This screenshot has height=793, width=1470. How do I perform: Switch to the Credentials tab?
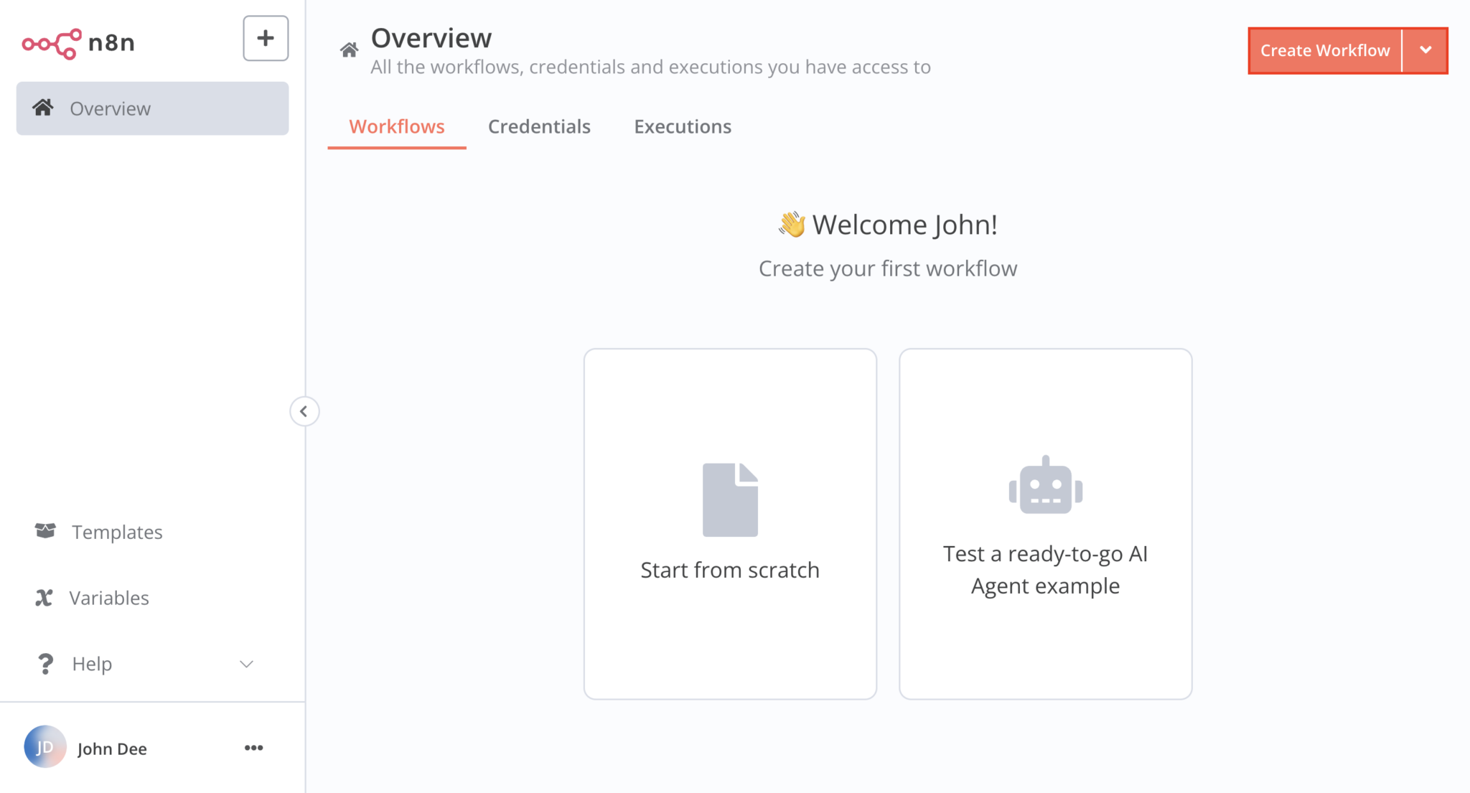[x=539, y=126]
